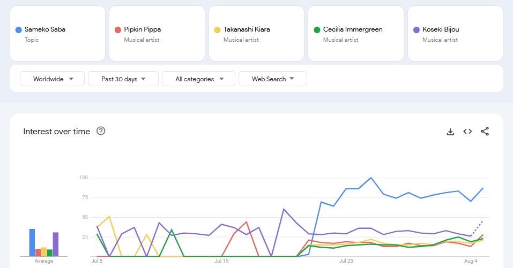Select the purple average bar
This screenshot has height=268, width=513.
pyautogui.click(x=56, y=244)
